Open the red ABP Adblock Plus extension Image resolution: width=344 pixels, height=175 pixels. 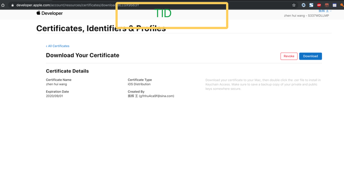click(319, 5)
